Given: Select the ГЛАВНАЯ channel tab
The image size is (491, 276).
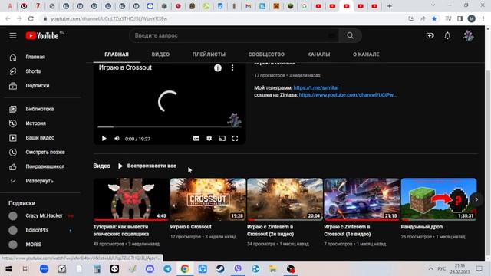Looking at the screenshot, I should pyautogui.click(x=117, y=54).
